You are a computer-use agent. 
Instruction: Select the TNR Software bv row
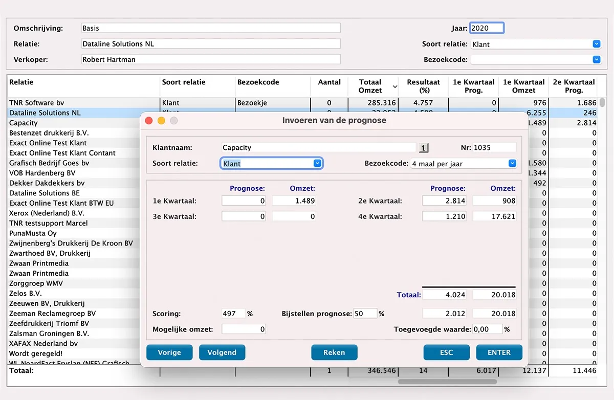[37, 103]
